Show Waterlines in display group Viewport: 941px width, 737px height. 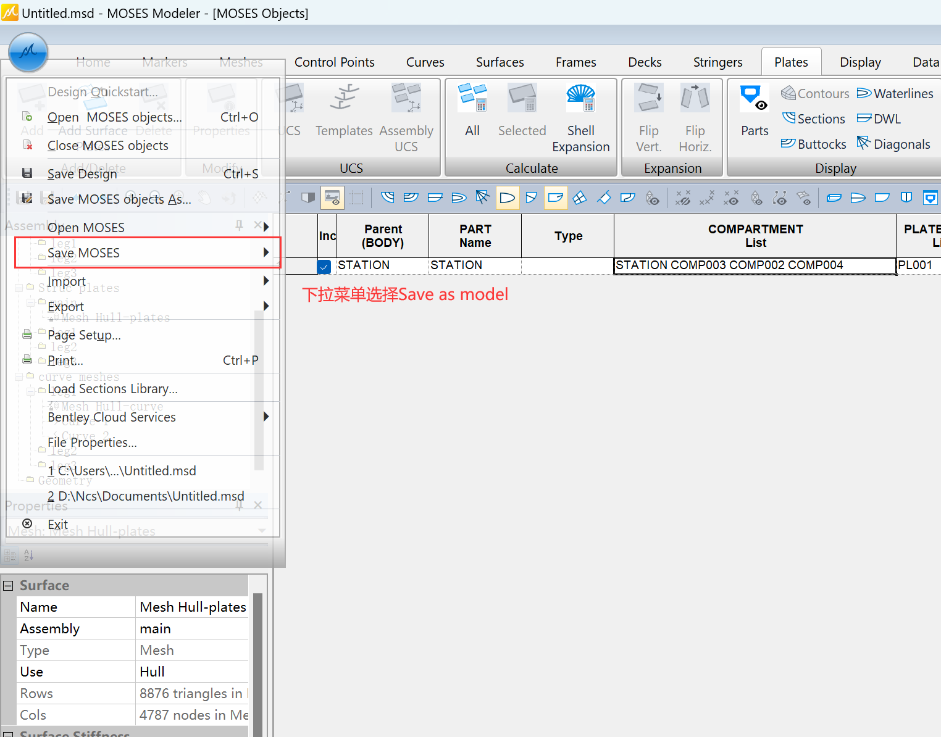[x=895, y=94]
